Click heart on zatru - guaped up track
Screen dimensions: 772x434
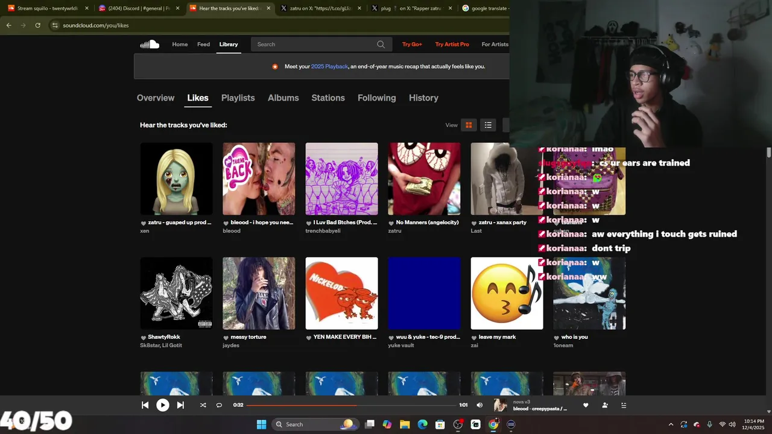click(144, 223)
